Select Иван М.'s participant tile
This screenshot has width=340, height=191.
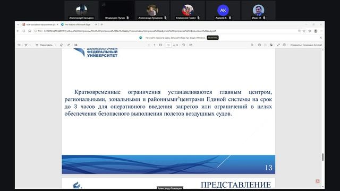[258, 11]
